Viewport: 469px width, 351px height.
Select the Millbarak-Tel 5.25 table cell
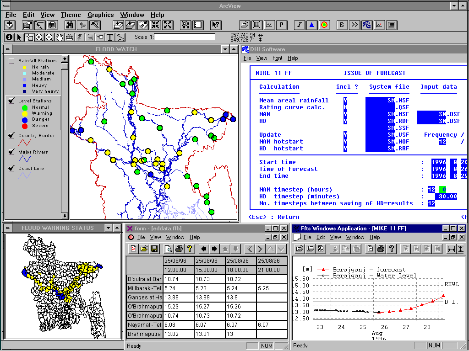coord(272,288)
